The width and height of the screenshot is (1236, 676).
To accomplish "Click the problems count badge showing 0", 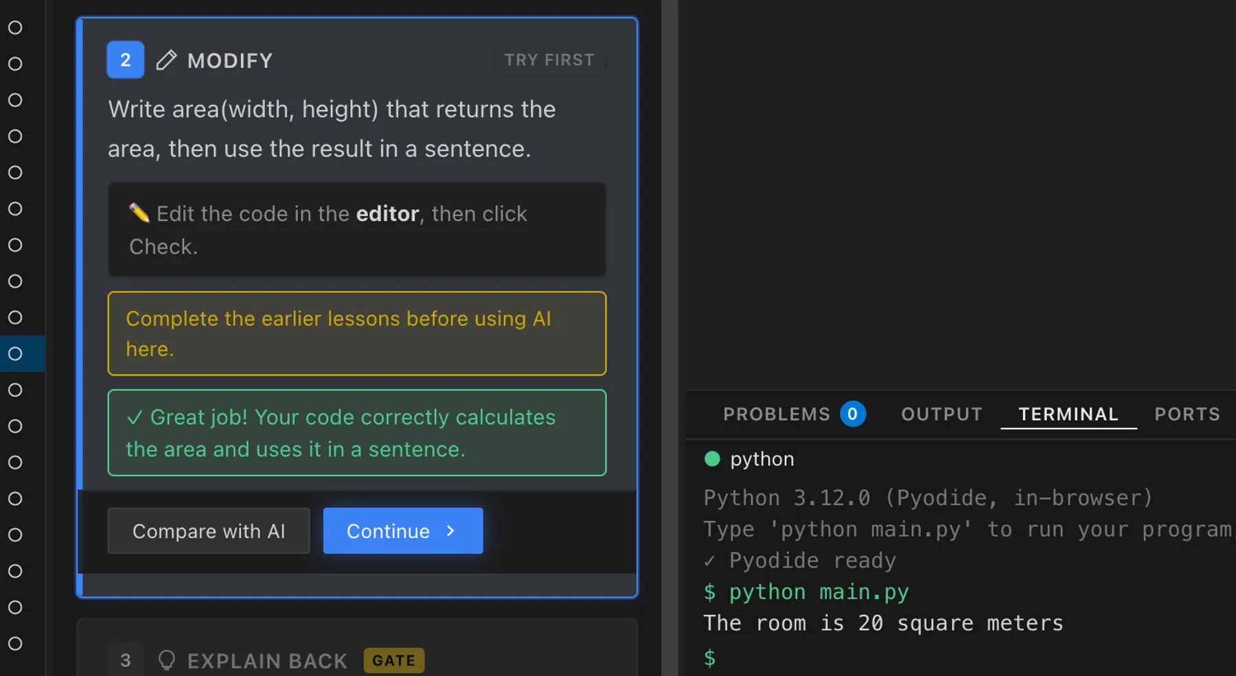I will click(x=852, y=414).
